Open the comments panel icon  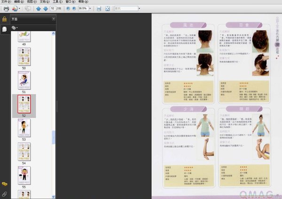(x=4, y=184)
